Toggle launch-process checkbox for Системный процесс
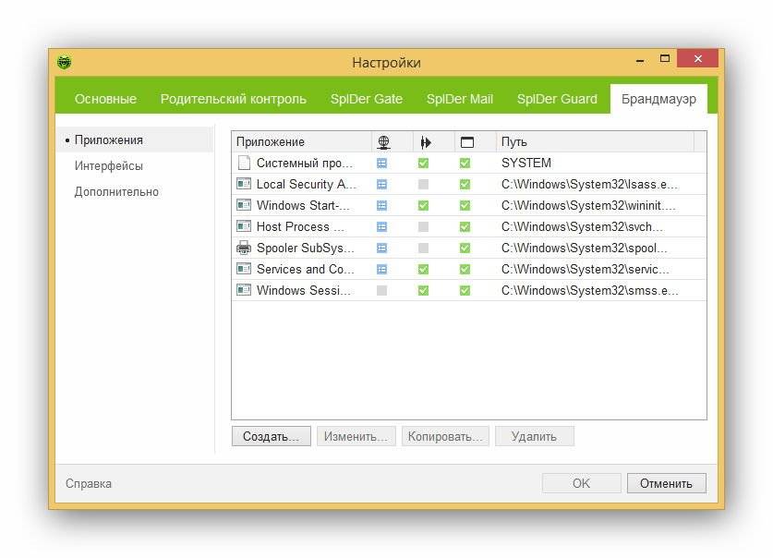The height and width of the screenshot is (558, 773). 424,164
